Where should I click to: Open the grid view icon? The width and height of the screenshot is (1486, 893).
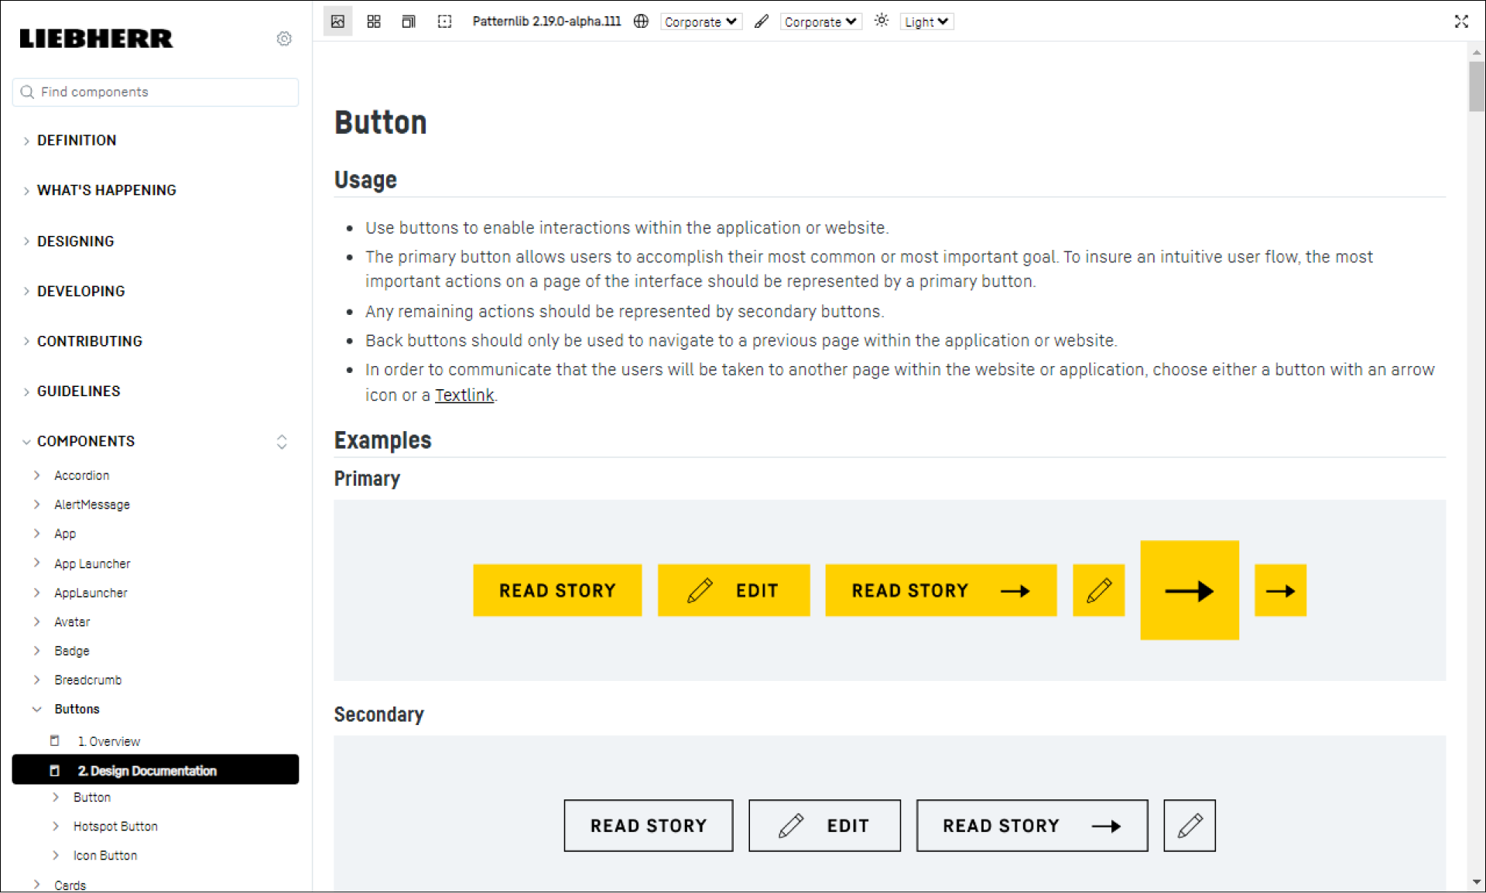[374, 21]
